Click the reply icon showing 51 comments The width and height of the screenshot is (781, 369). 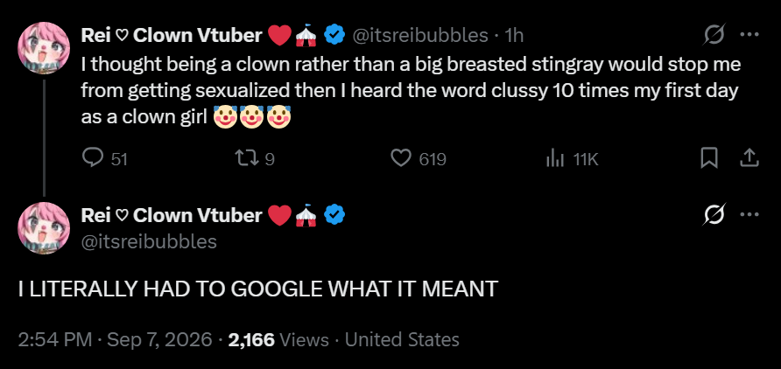(x=93, y=158)
